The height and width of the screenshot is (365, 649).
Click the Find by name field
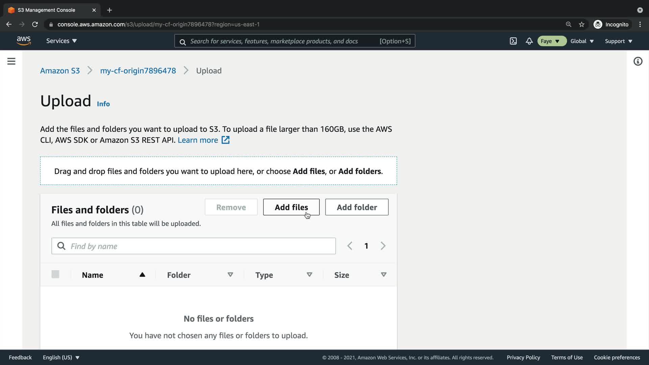(x=199, y=246)
